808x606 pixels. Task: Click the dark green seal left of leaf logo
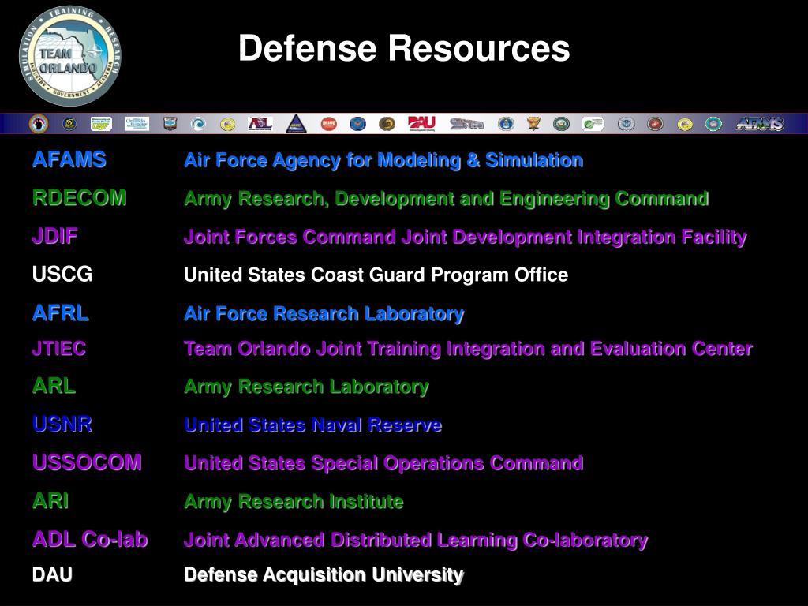(x=561, y=124)
